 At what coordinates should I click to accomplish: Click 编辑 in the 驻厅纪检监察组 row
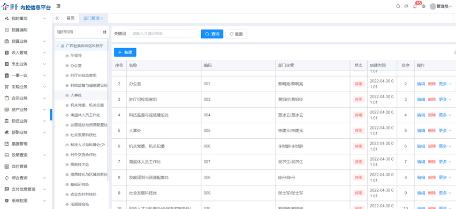pyautogui.click(x=421, y=99)
